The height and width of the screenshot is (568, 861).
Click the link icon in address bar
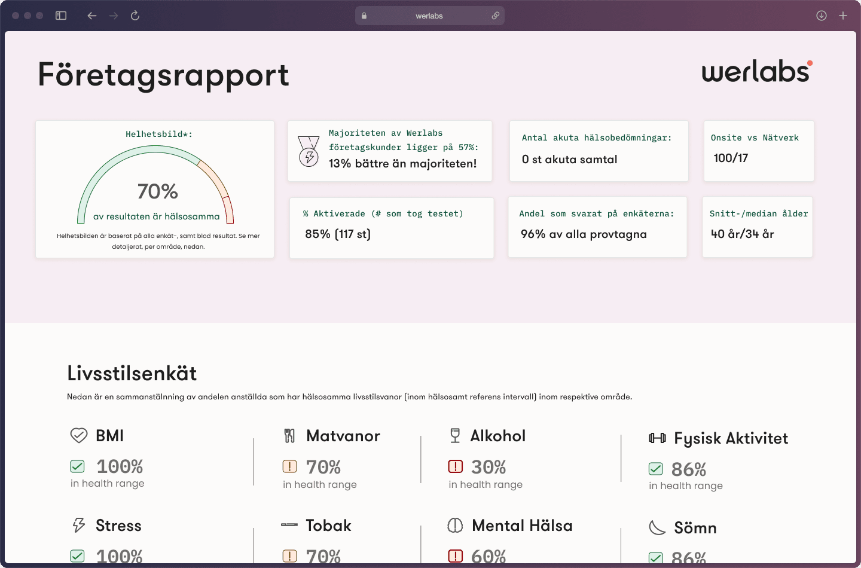pyautogui.click(x=496, y=16)
